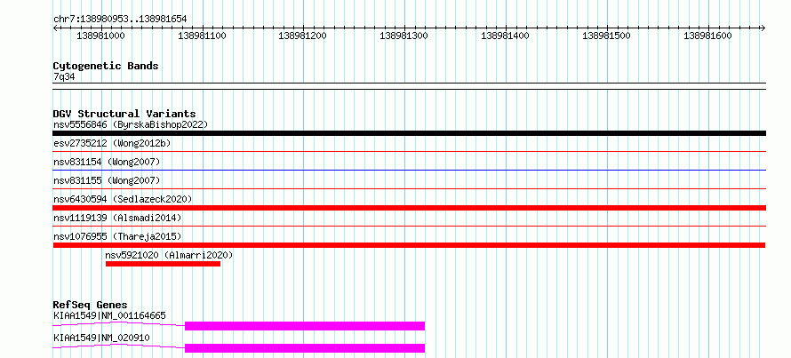Open variant nsv1076955 (Thareja2015) label
This screenshot has height=358, width=791.
[117, 236]
